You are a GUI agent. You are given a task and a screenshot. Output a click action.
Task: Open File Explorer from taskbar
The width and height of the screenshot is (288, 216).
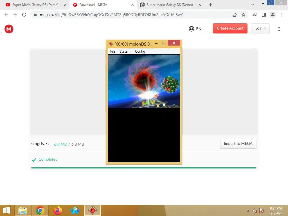pyautogui.click(x=23, y=210)
